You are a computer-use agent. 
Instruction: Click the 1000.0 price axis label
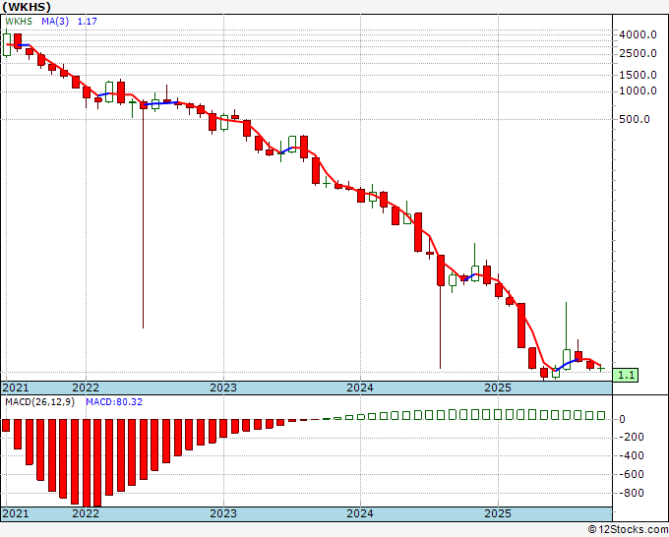tap(638, 90)
